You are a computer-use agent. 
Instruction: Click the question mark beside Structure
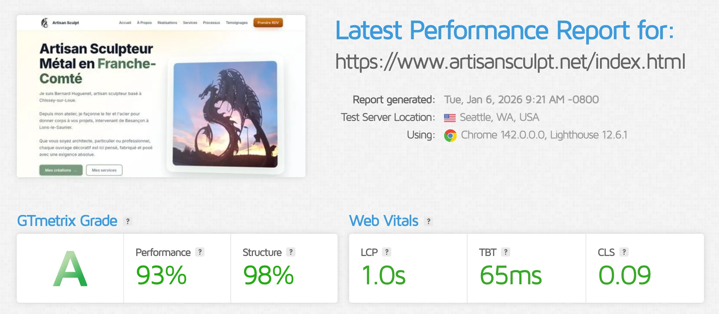click(291, 252)
